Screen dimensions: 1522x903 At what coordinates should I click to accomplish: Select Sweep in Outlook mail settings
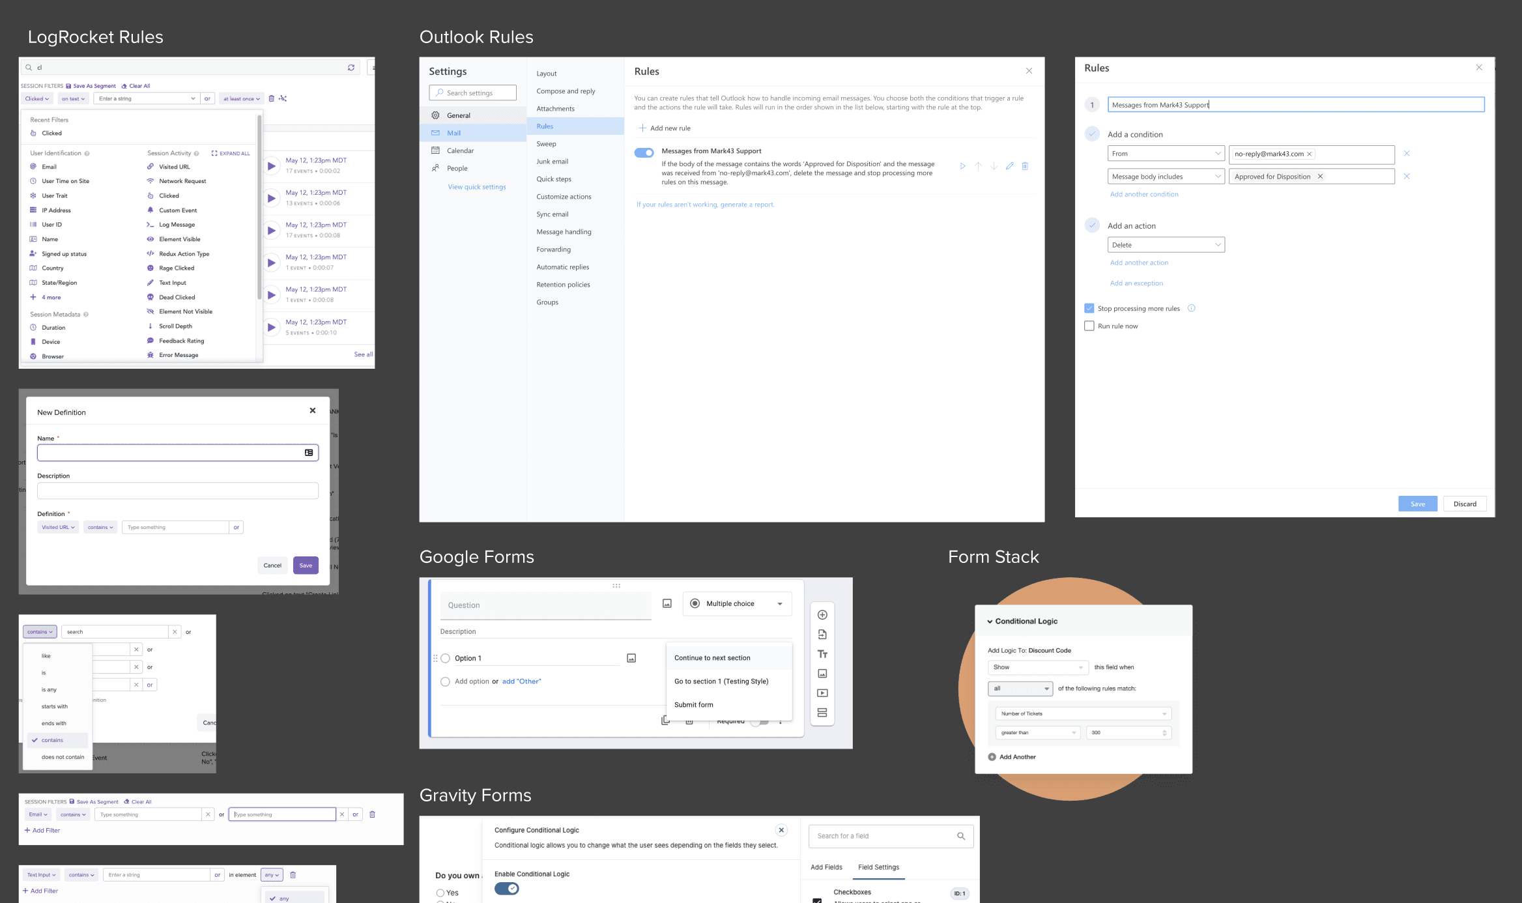pos(546,144)
